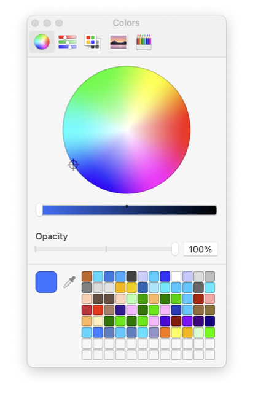
Task: Click the brightness slider's white handle
Action: [39, 210]
